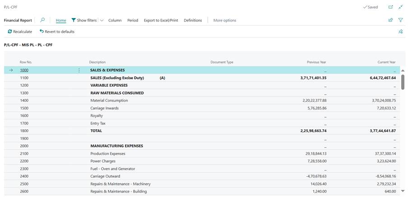This screenshot has height=197, width=408.
Task: Open Export to Excel/Print menu
Action: (161, 20)
